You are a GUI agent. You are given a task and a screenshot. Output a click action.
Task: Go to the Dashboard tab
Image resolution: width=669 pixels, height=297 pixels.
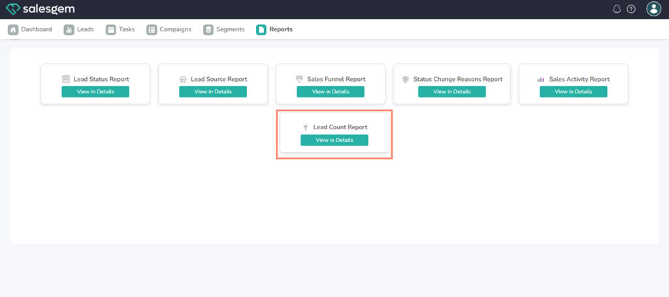(x=30, y=29)
